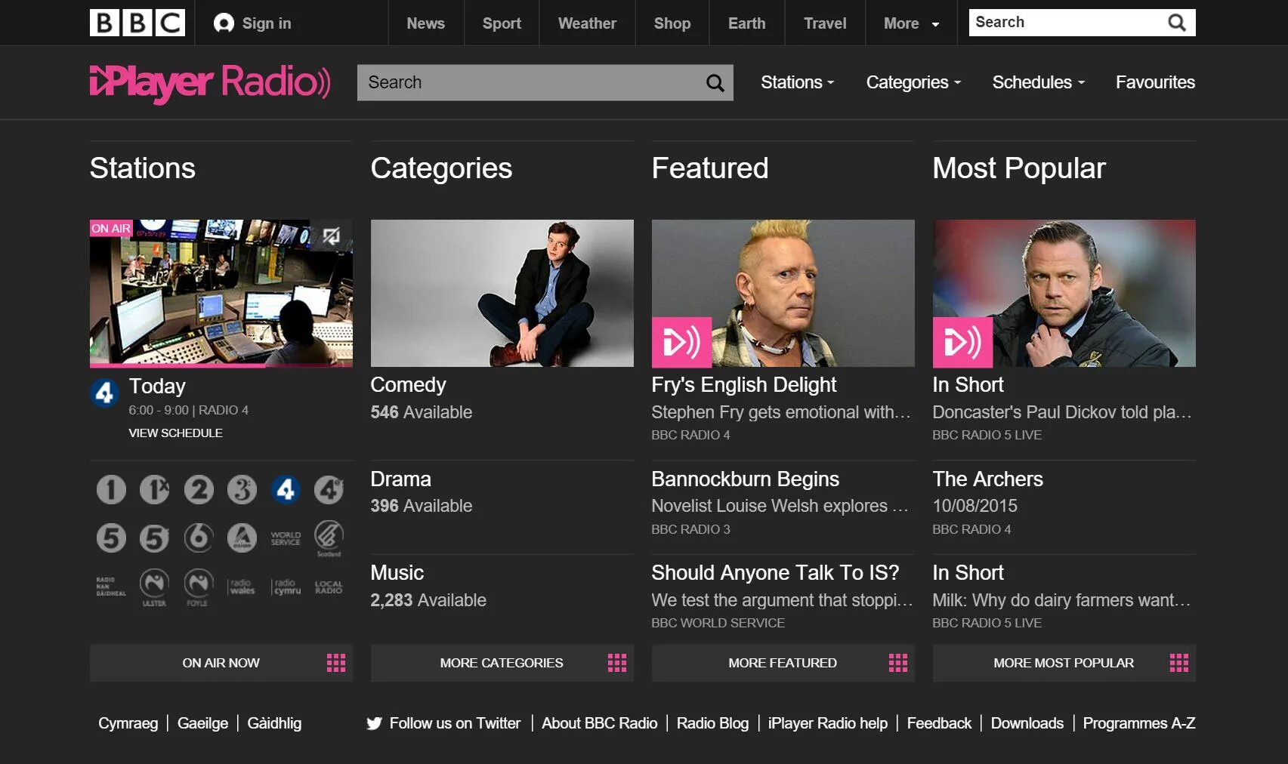Switch language to Cymraeg
This screenshot has width=1288, height=764.
pyautogui.click(x=128, y=723)
